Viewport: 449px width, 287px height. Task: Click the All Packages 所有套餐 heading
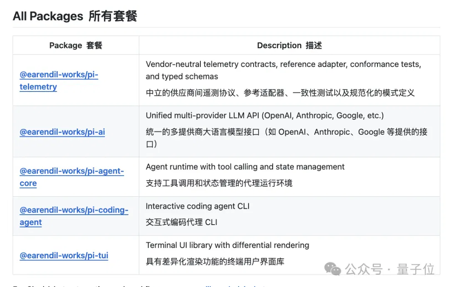(75, 16)
